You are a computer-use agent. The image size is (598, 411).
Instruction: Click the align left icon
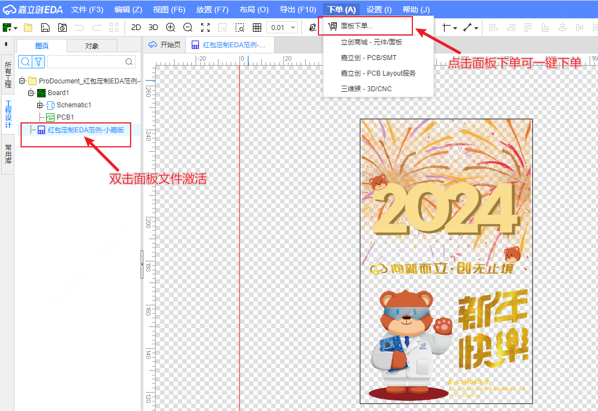pos(494,27)
